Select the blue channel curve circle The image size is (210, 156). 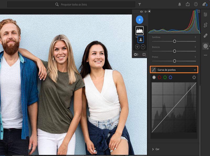[x=170, y=77]
